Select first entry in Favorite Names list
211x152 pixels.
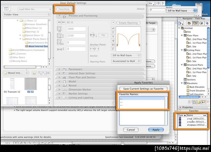[x=142, y=99]
